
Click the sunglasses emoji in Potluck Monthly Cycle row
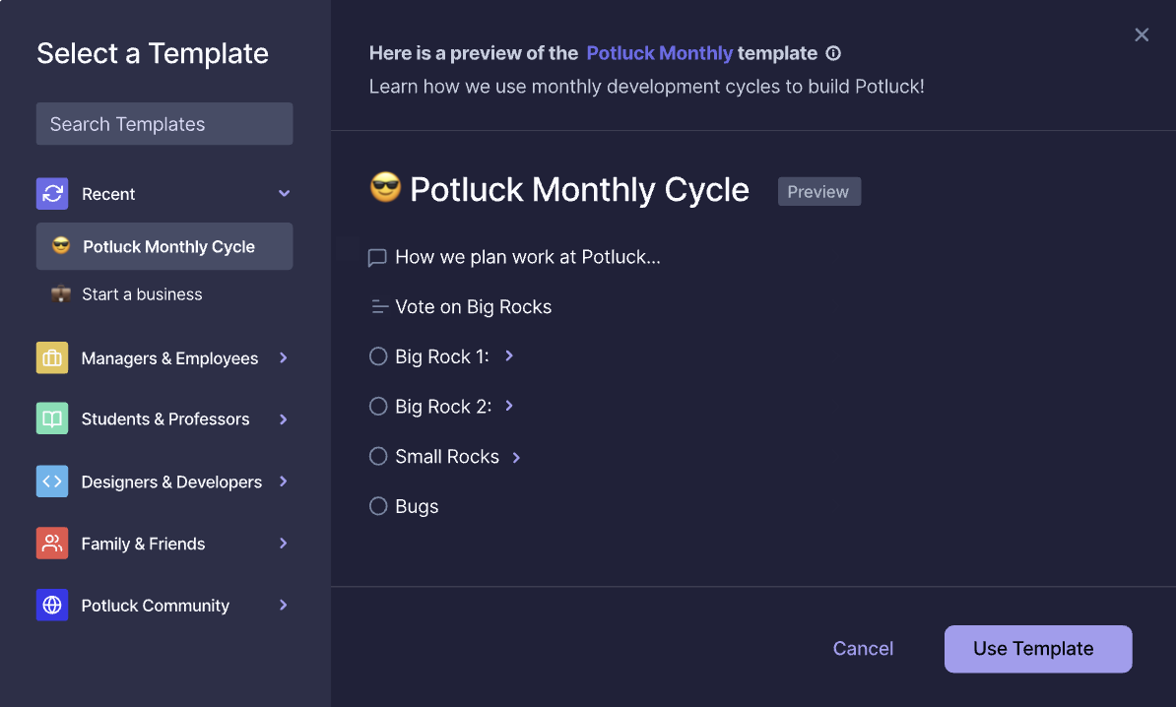coord(61,245)
